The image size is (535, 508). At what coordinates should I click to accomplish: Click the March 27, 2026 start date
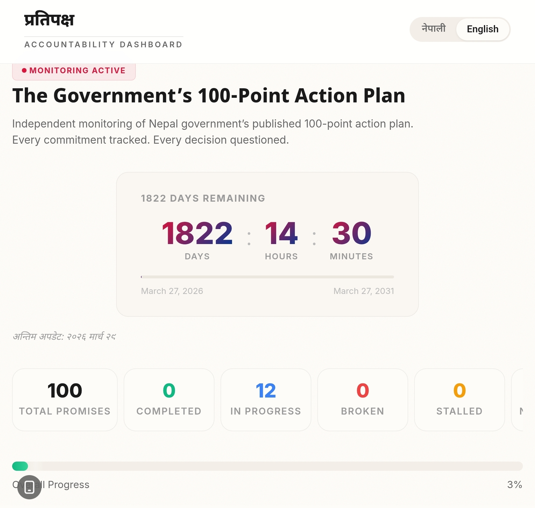point(172,291)
